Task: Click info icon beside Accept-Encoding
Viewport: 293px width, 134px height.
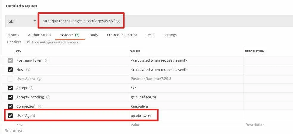Action: coord(48,97)
